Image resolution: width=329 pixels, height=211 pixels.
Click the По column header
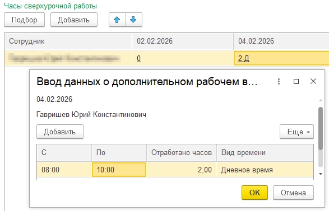(119, 153)
